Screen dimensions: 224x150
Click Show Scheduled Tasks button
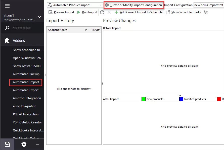(184, 12)
